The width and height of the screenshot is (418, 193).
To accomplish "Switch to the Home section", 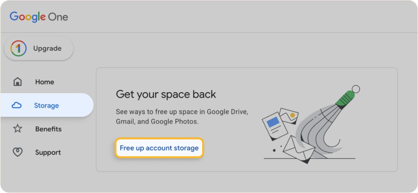I will tap(45, 82).
